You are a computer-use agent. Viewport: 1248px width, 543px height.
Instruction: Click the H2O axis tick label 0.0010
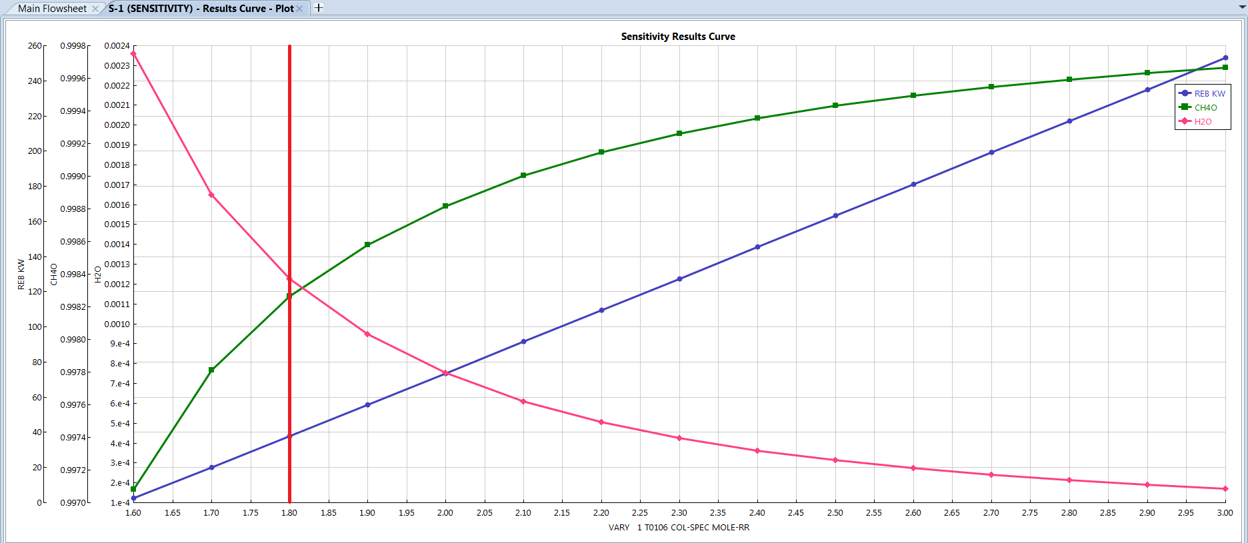click(117, 324)
